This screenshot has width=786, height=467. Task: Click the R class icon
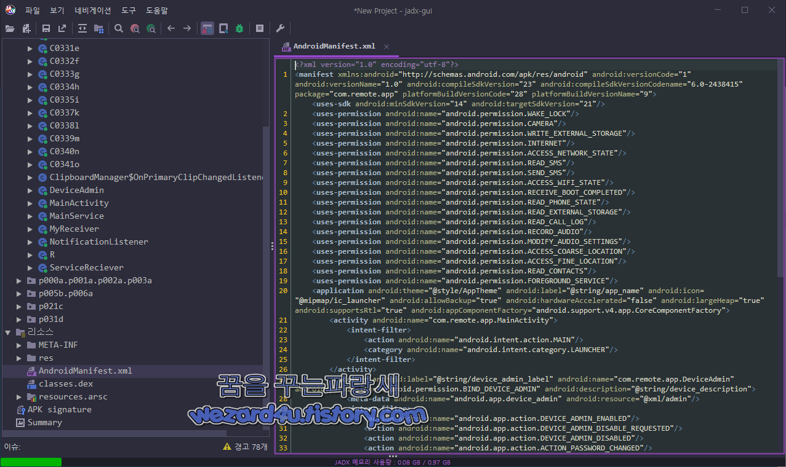(42, 254)
